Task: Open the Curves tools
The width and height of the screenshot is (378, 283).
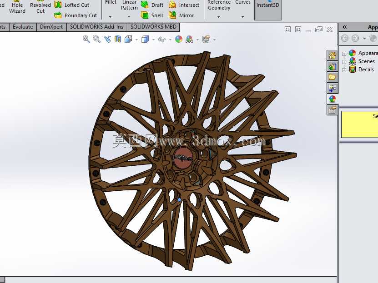Action: (x=242, y=2)
